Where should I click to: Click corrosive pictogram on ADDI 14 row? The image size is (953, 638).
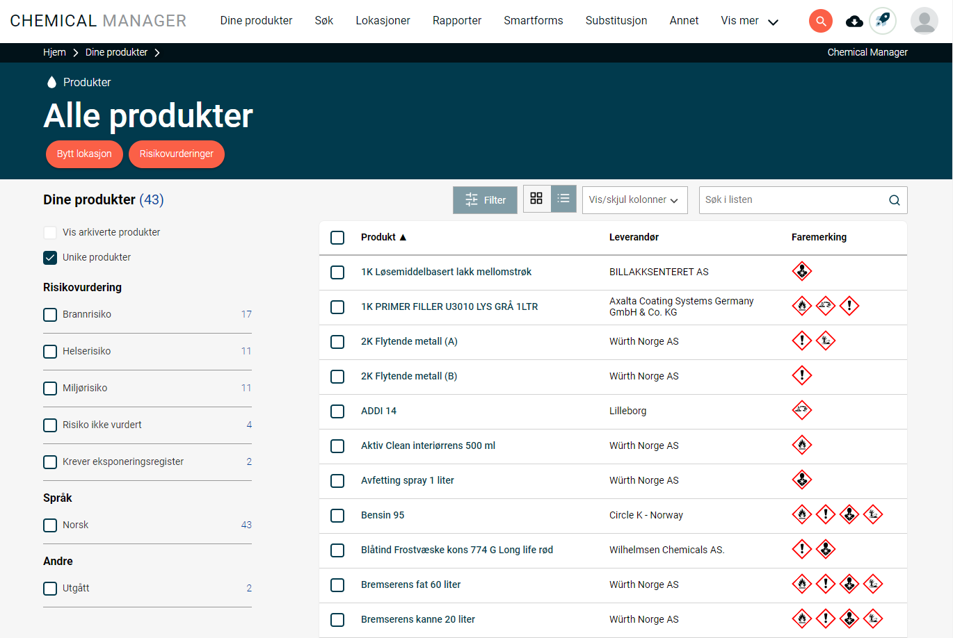(802, 410)
